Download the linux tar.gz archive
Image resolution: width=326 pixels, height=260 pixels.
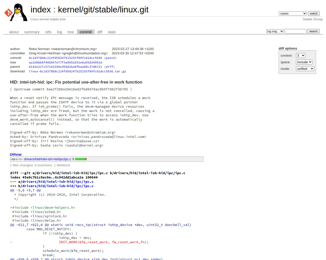pos(77,71)
